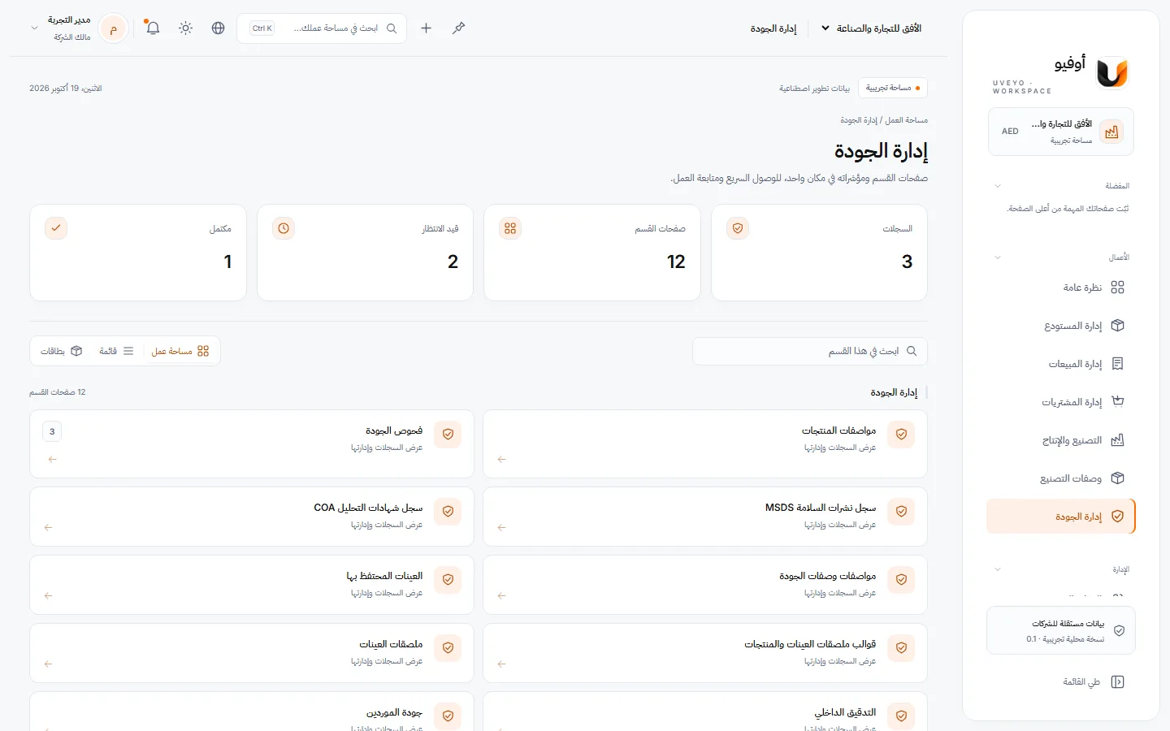
Task: Open إدارة المبيعات in the sidebar
Action: [1061, 364]
